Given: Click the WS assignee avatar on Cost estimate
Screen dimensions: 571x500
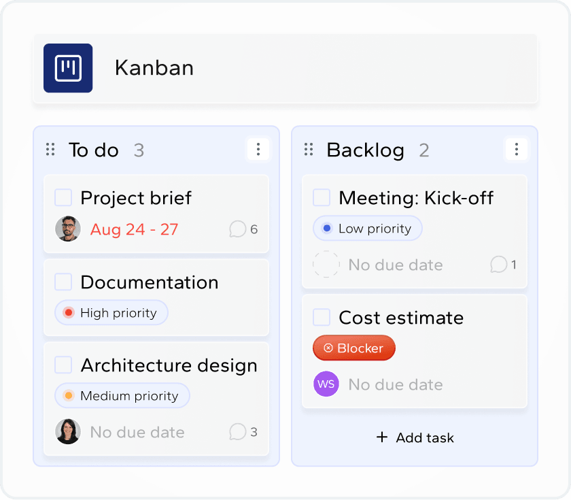Looking at the screenshot, I should [326, 384].
